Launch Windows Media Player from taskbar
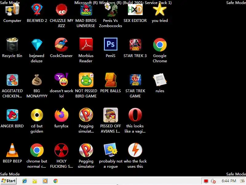The image size is (246, 185). (x=45, y=181)
